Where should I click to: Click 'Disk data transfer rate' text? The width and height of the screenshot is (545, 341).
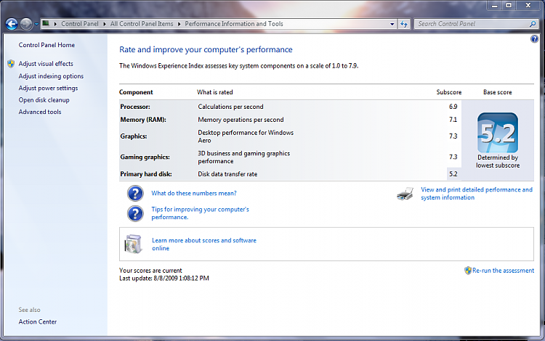(x=227, y=174)
